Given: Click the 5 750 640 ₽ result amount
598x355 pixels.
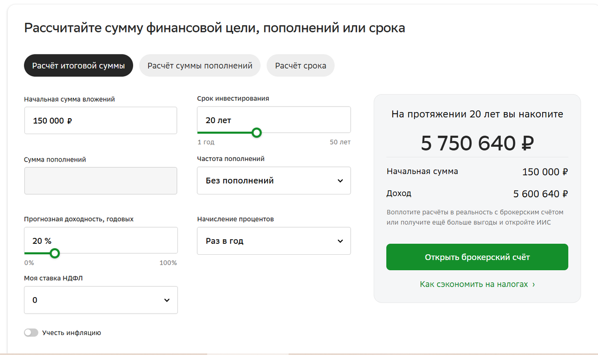Looking at the screenshot, I should pyautogui.click(x=477, y=144).
